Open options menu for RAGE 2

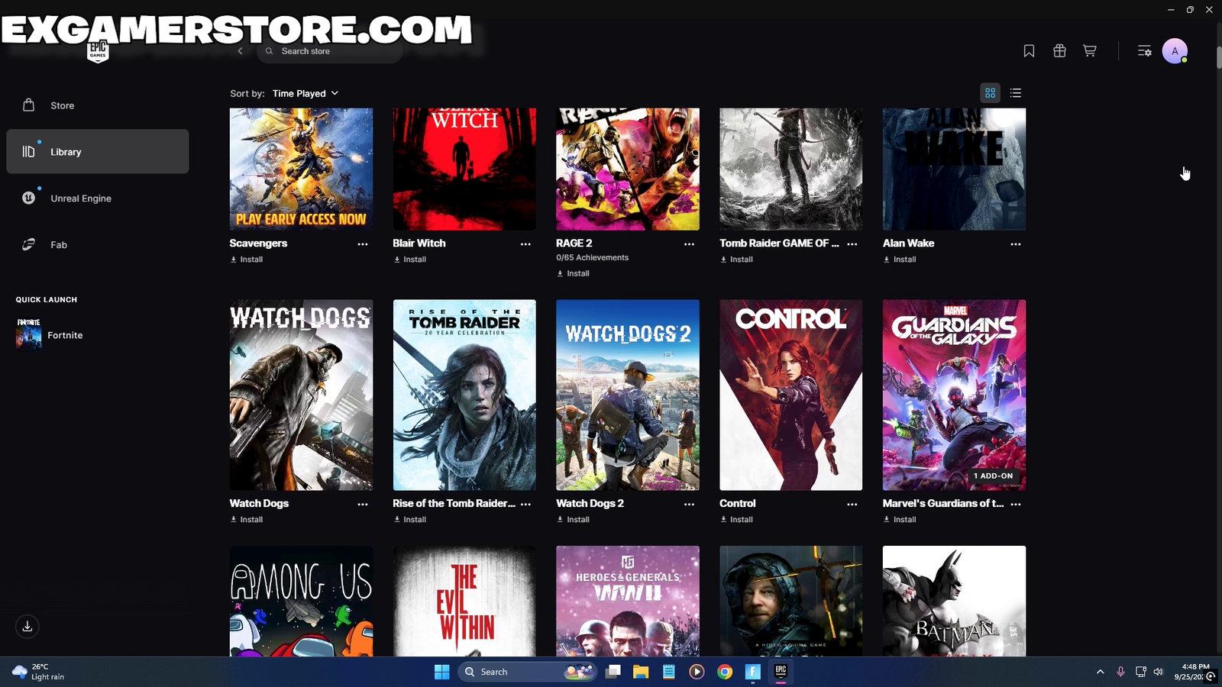click(x=689, y=244)
